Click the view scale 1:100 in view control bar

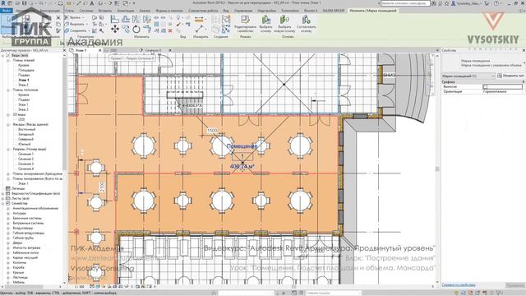[79, 287]
